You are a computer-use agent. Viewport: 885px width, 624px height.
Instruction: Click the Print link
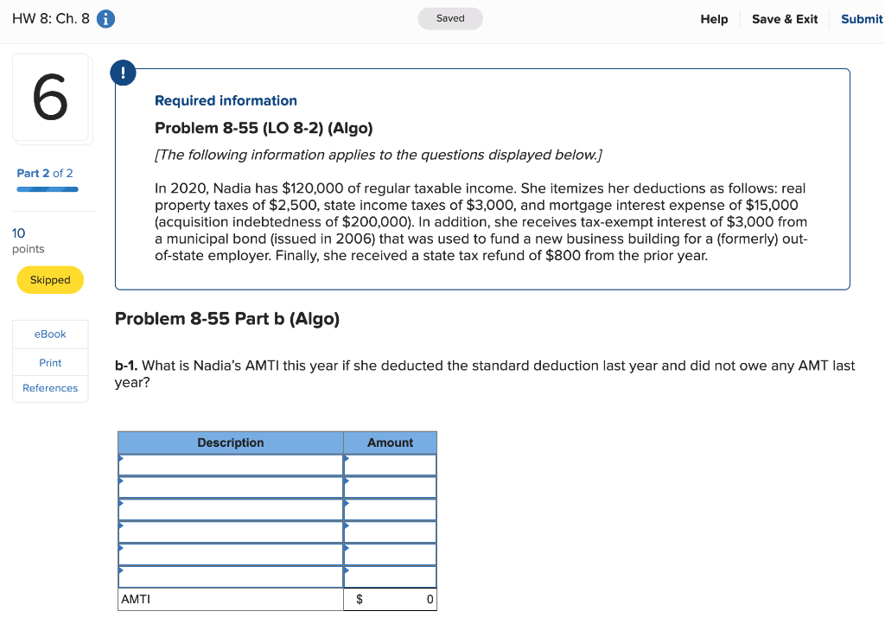(x=50, y=363)
